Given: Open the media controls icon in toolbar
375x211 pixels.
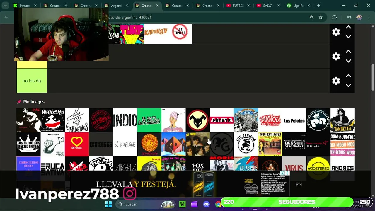Looking at the screenshot, I should point(349,17).
